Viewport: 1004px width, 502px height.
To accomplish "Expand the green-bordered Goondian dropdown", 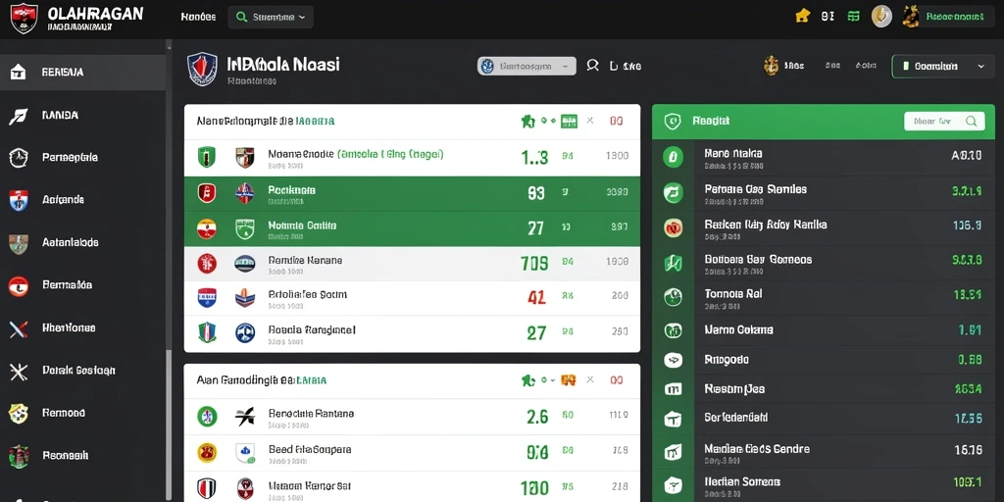I will [942, 66].
